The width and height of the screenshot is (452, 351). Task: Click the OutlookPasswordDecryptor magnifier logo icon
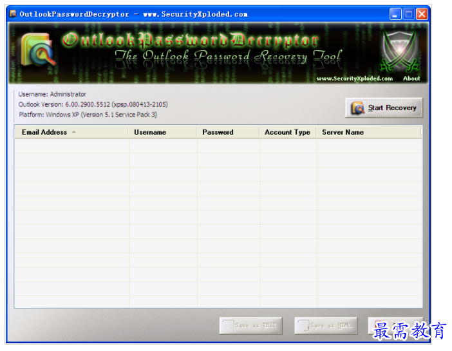[37, 50]
